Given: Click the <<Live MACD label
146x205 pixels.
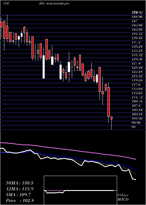Looking at the screenshot, I should click(x=123, y=197).
